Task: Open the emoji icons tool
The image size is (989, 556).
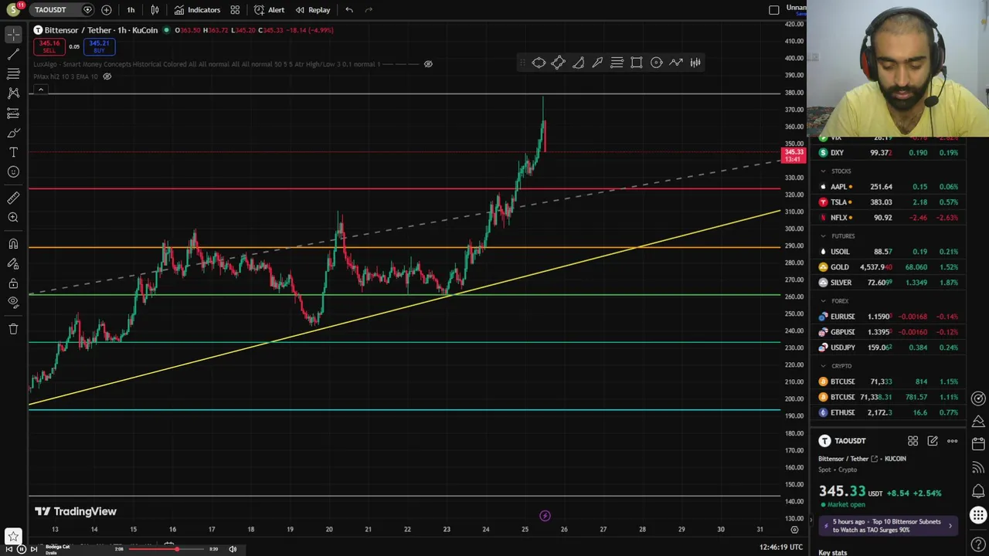Action: (x=13, y=171)
